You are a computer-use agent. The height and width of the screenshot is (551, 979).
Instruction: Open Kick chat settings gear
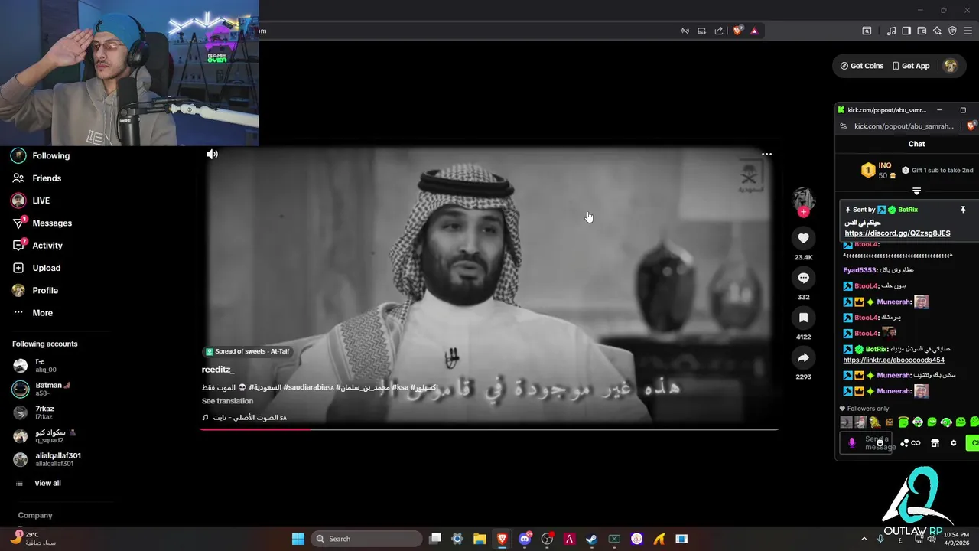(953, 443)
